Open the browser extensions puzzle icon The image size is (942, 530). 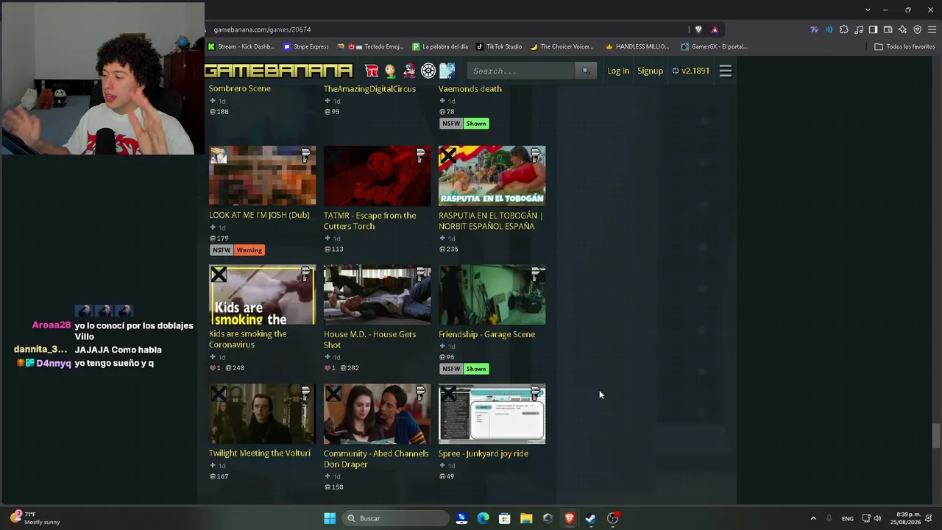(844, 29)
